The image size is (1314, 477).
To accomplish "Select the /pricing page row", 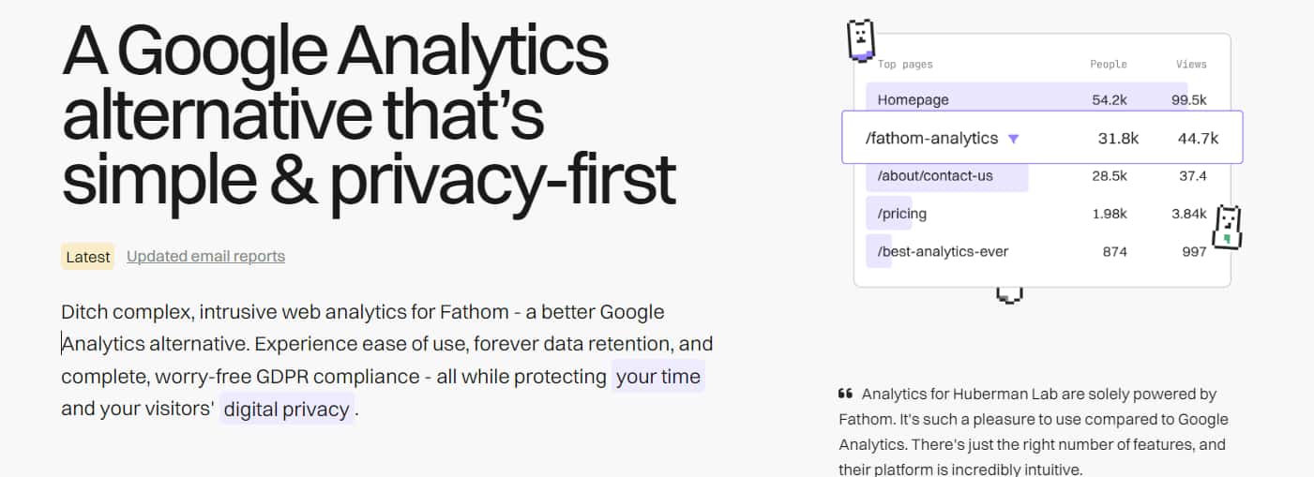I will (x=1042, y=214).
